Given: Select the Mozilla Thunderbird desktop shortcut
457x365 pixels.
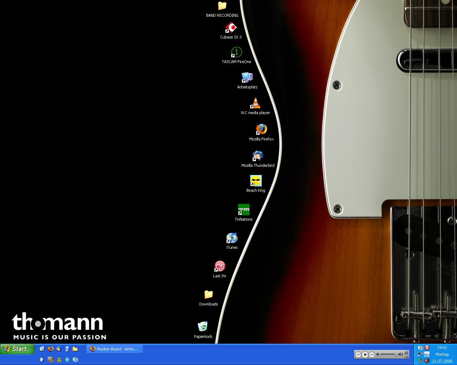Looking at the screenshot, I should tap(258, 159).
